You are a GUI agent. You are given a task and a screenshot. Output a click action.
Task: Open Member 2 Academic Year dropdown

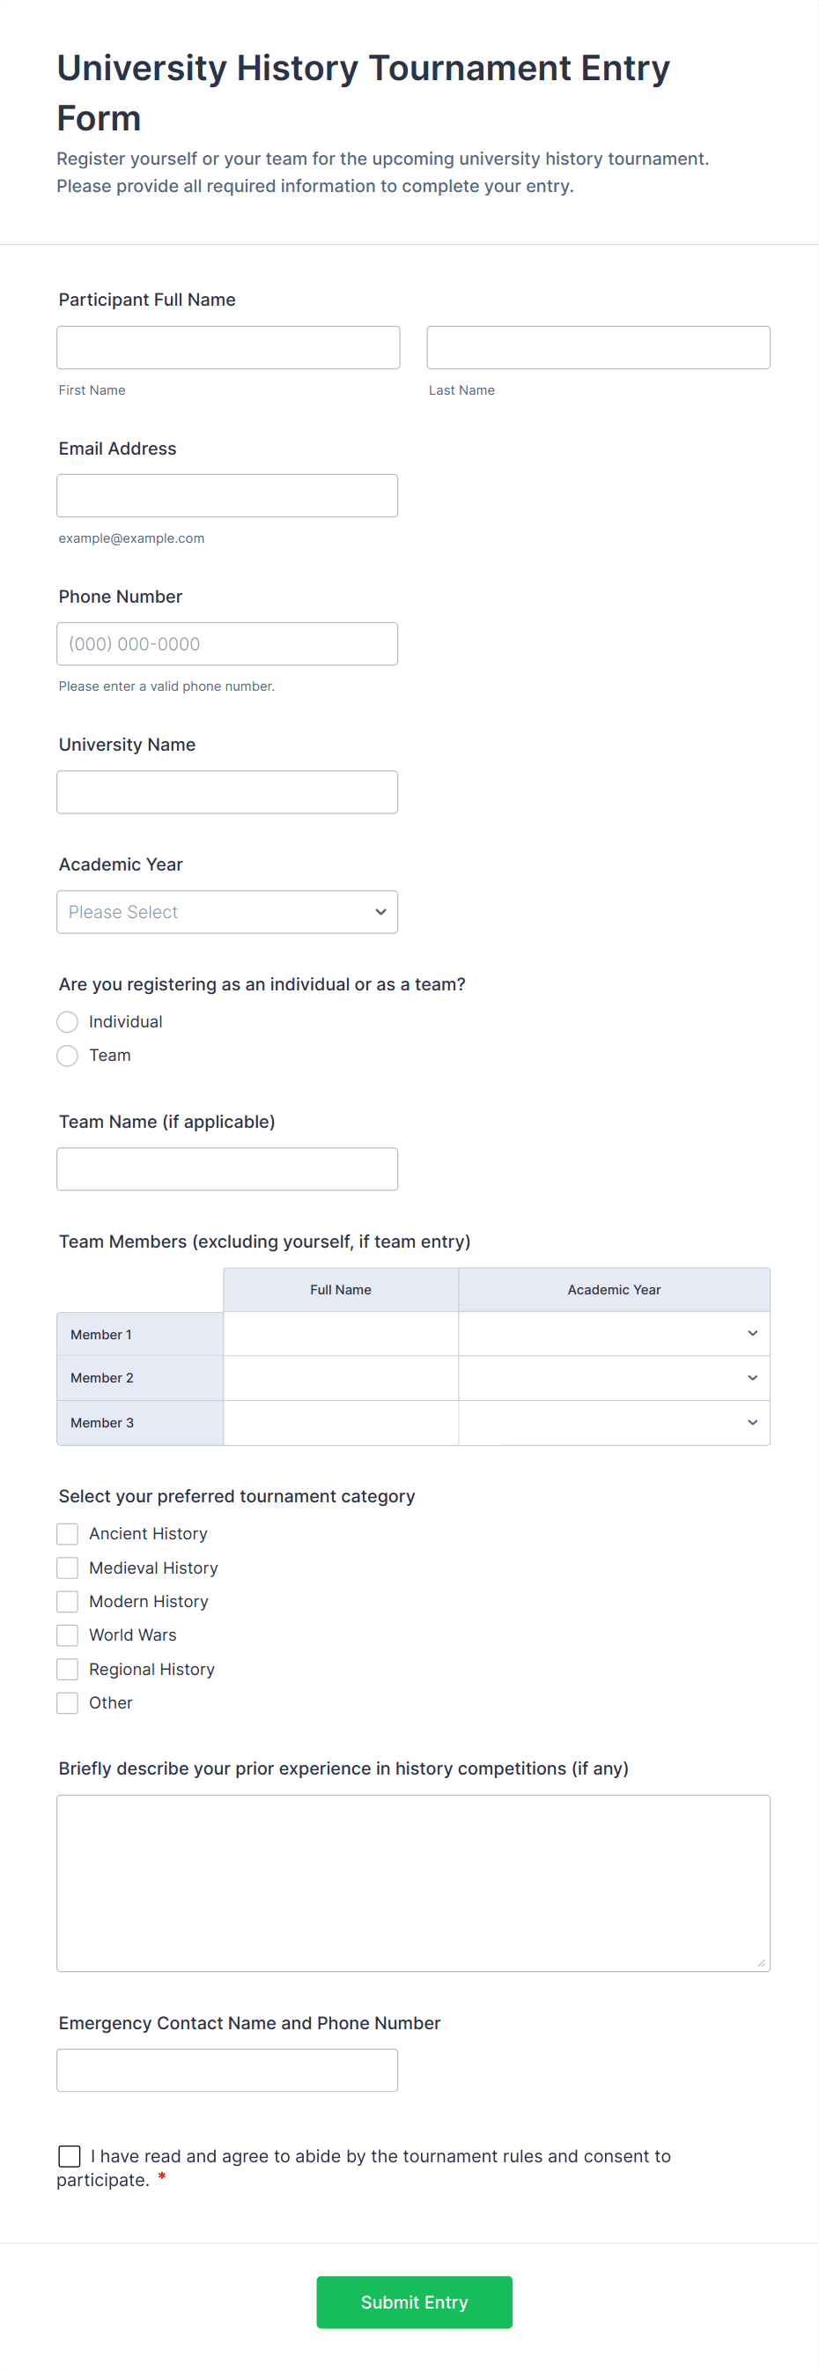click(x=614, y=1377)
